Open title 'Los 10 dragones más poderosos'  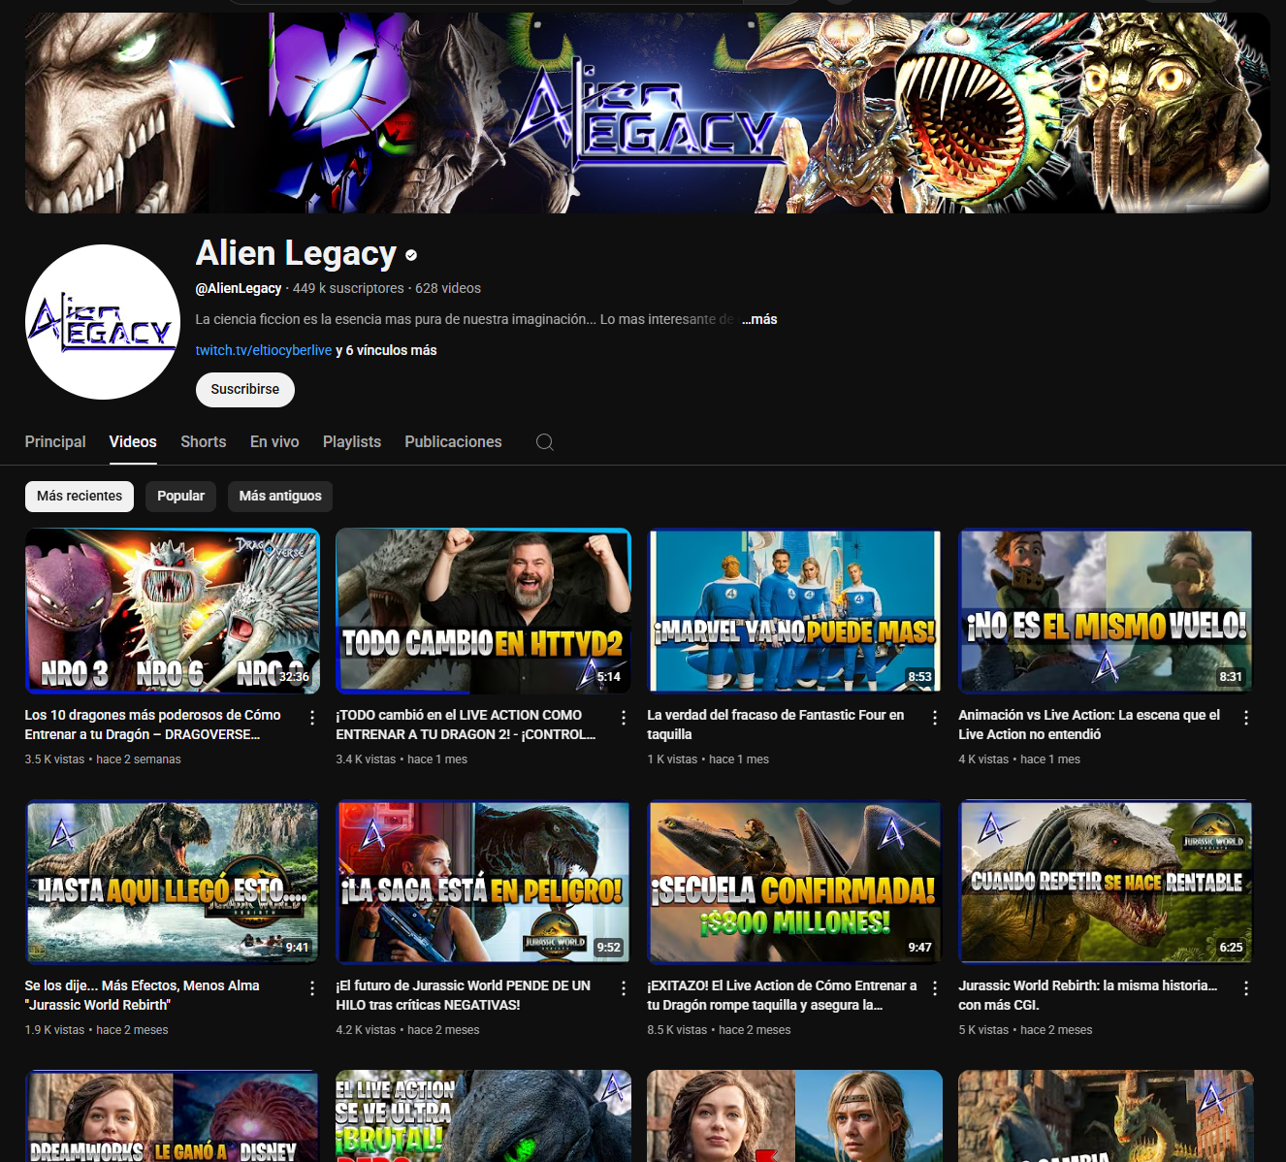point(153,725)
